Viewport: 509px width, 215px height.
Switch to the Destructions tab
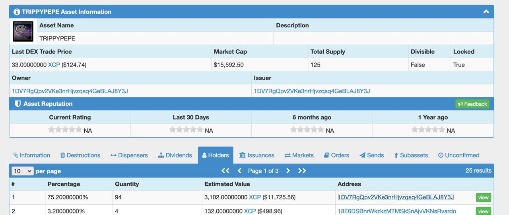[x=80, y=155]
